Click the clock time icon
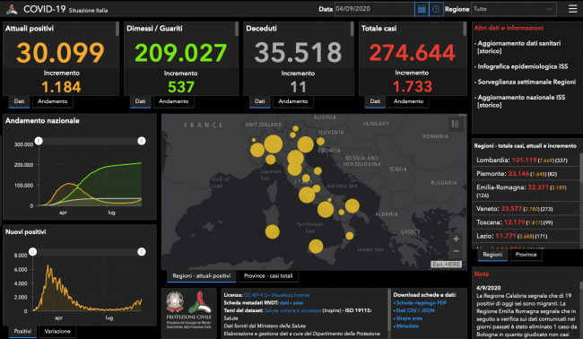The width and height of the screenshot is (583, 339). coord(436,9)
